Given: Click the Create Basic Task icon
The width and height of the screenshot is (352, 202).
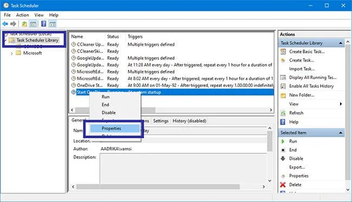Looking at the screenshot, I should tap(283, 52).
